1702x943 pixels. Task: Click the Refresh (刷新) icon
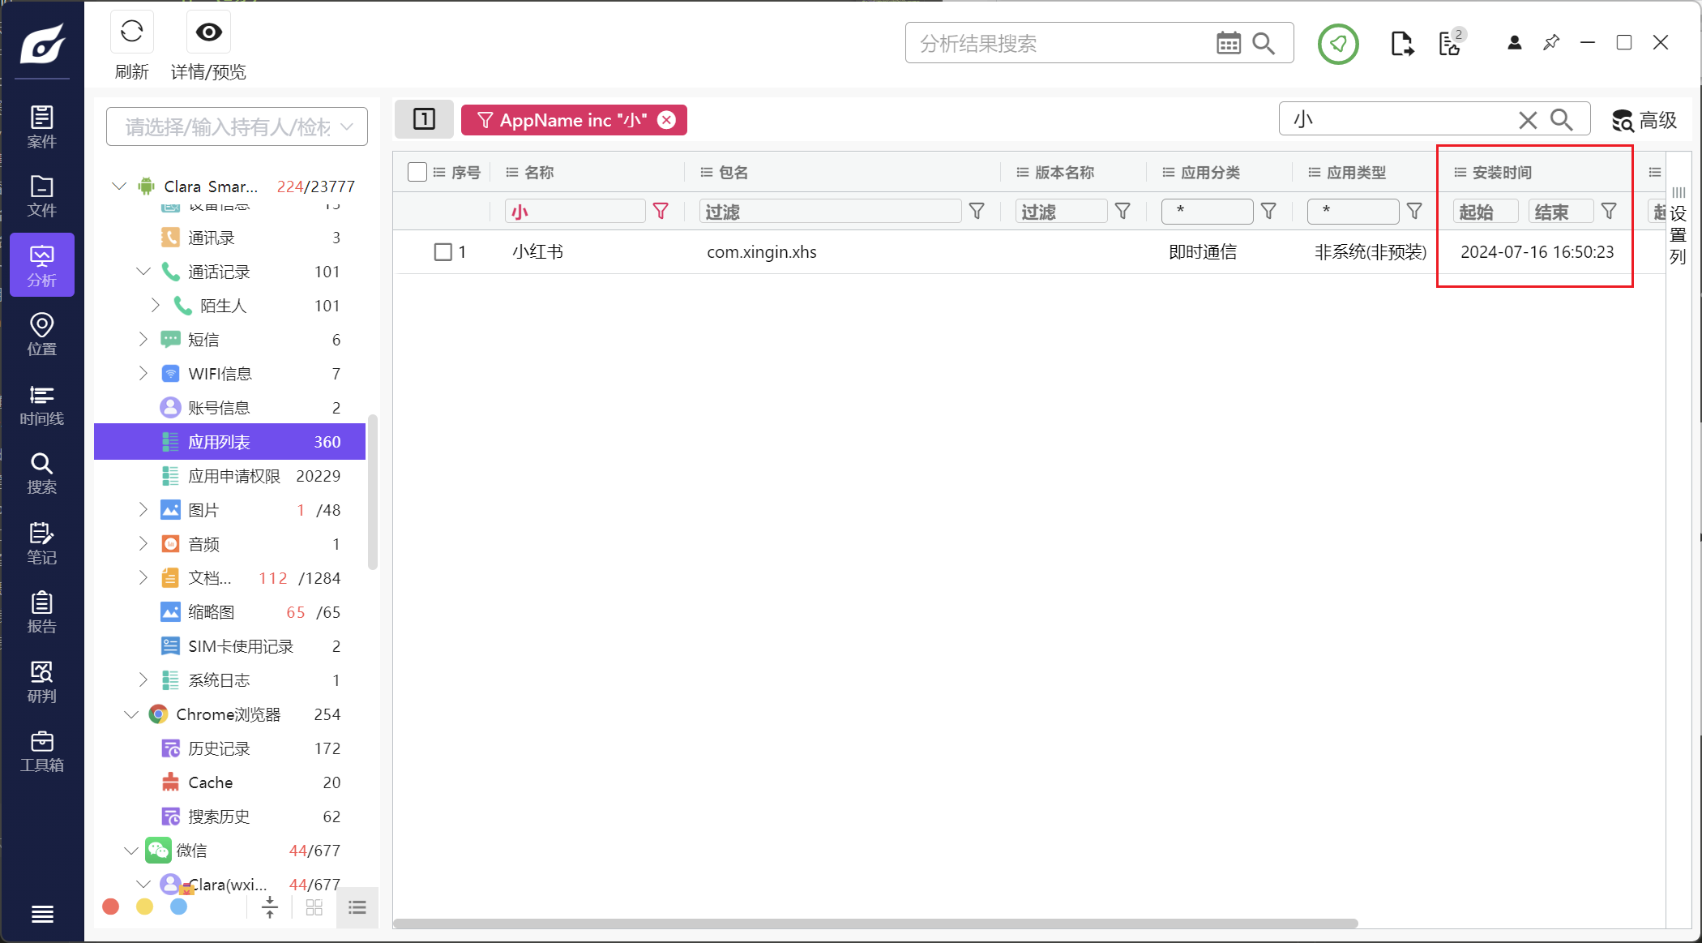[x=131, y=32]
